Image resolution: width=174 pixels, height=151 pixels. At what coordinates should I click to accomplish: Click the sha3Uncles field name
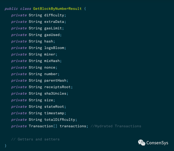[55, 94]
